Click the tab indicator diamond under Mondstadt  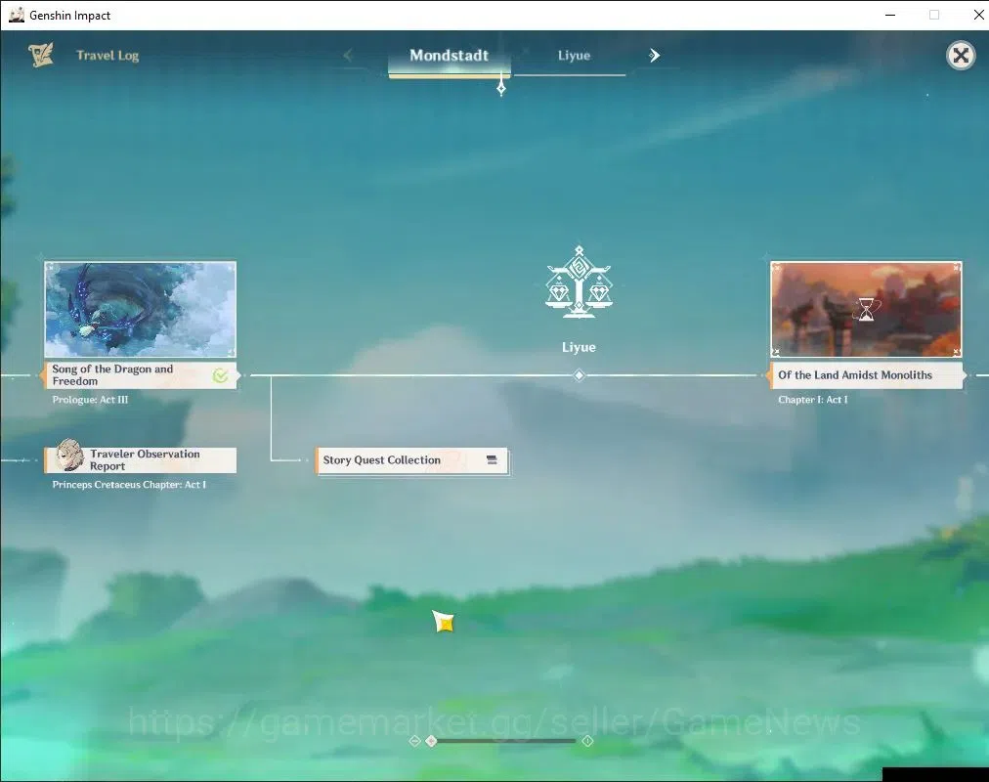tap(501, 88)
